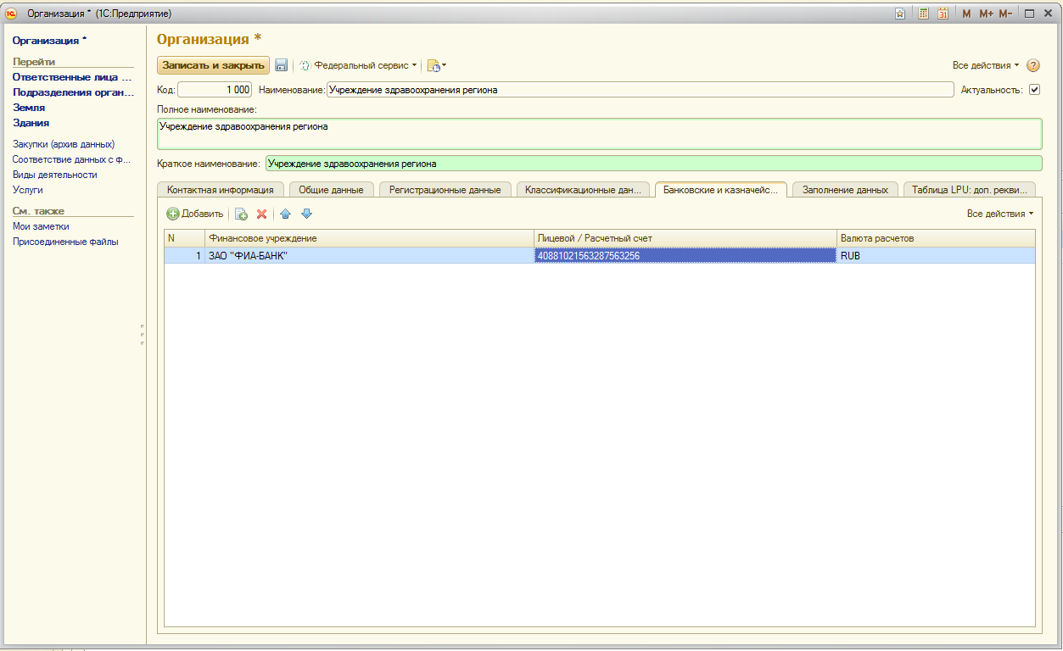Open the top Все действия menu
The width and height of the screenshot is (1063, 651).
(985, 65)
